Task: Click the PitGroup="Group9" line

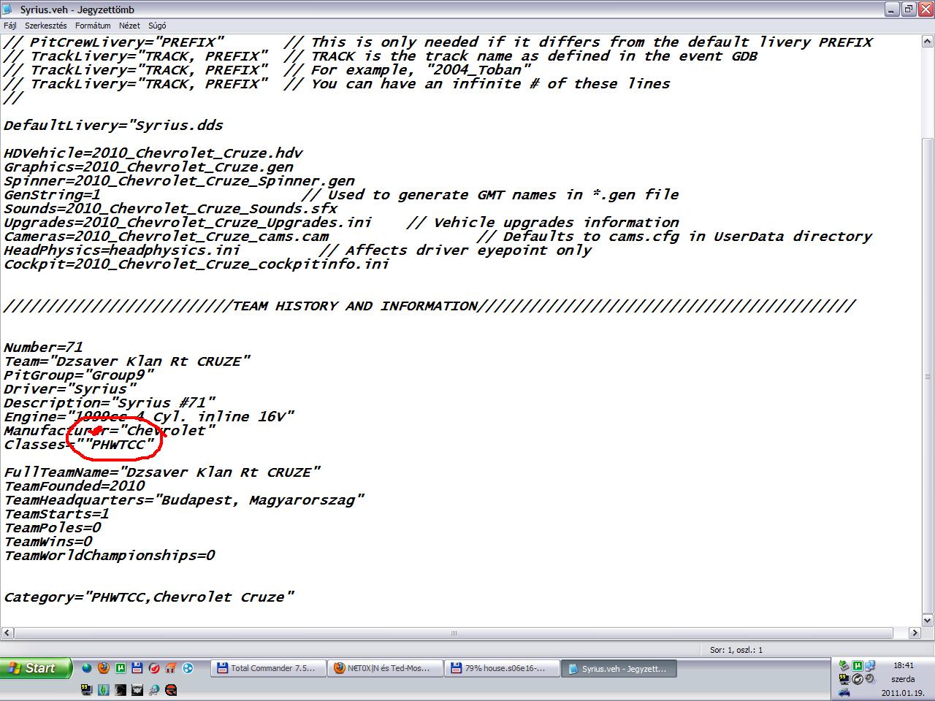Action: click(x=78, y=375)
